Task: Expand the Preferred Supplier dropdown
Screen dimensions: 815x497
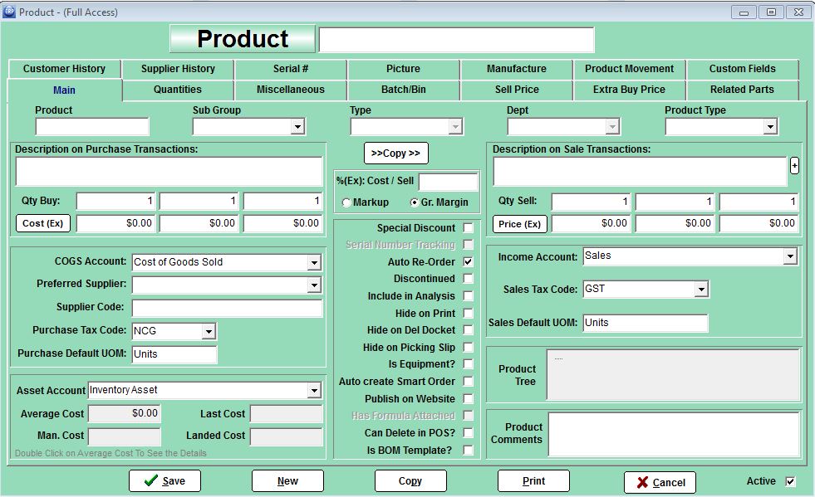Action: 313,285
